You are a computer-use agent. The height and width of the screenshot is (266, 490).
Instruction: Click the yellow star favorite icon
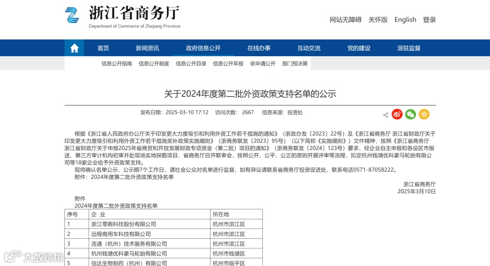pos(424,114)
